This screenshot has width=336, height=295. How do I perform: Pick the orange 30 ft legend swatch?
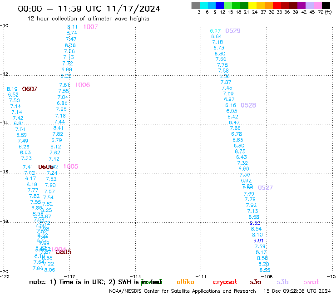tap(269, 5)
